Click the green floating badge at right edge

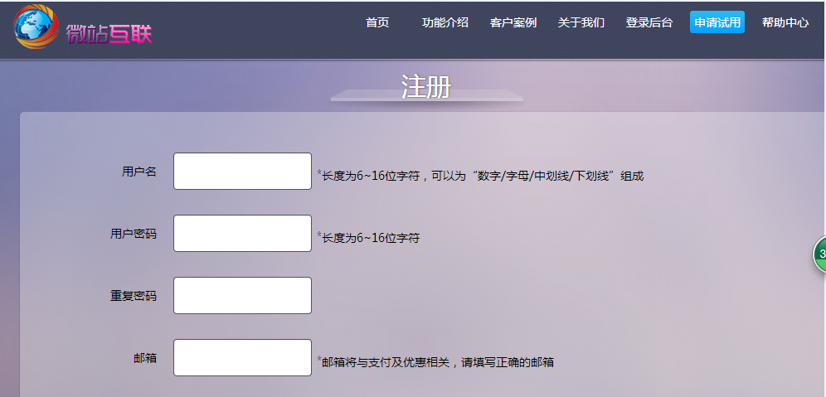pyautogui.click(x=819, y=254)
